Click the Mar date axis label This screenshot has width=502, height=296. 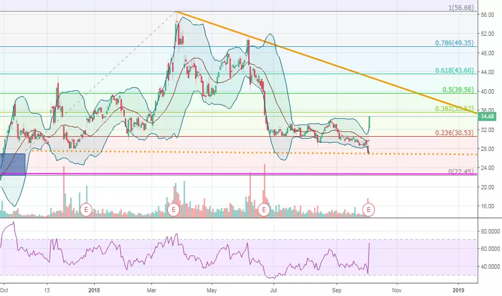point(151,290)
